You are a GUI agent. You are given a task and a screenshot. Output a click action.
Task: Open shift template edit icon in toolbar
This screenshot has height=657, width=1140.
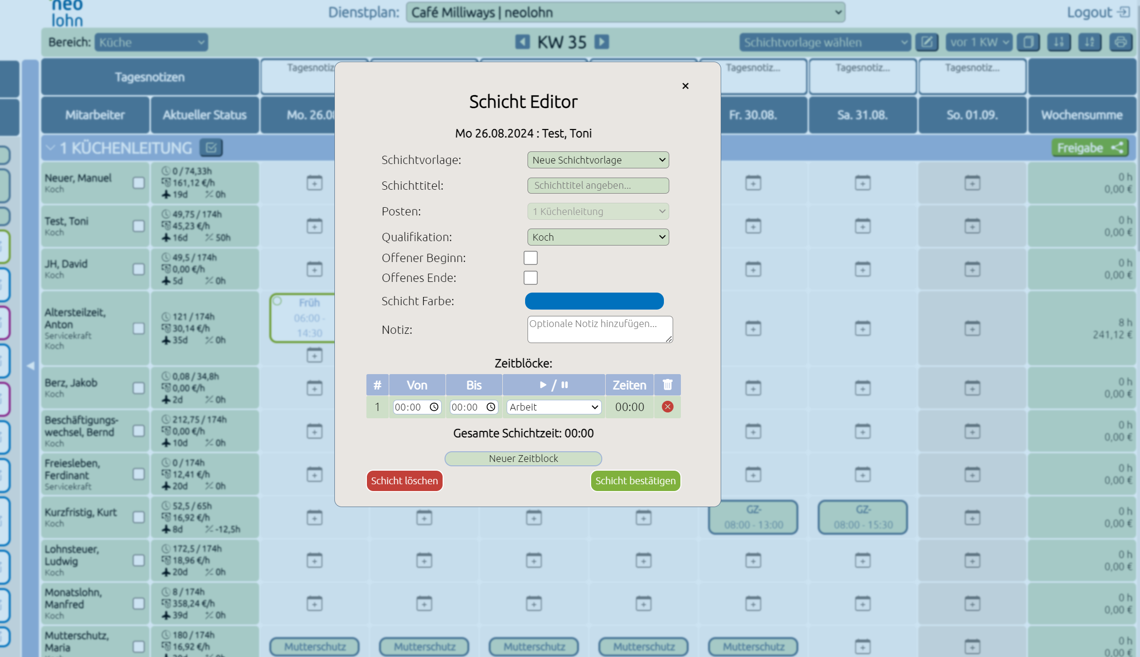[927, 42]
